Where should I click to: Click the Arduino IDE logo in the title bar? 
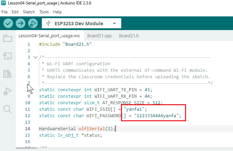(x=3, y=3)
